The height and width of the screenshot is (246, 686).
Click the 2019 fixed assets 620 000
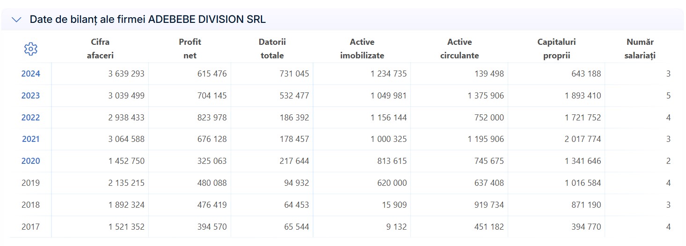point(392,183)
